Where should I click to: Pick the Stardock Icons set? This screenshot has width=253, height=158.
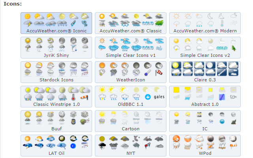(56, 72)
